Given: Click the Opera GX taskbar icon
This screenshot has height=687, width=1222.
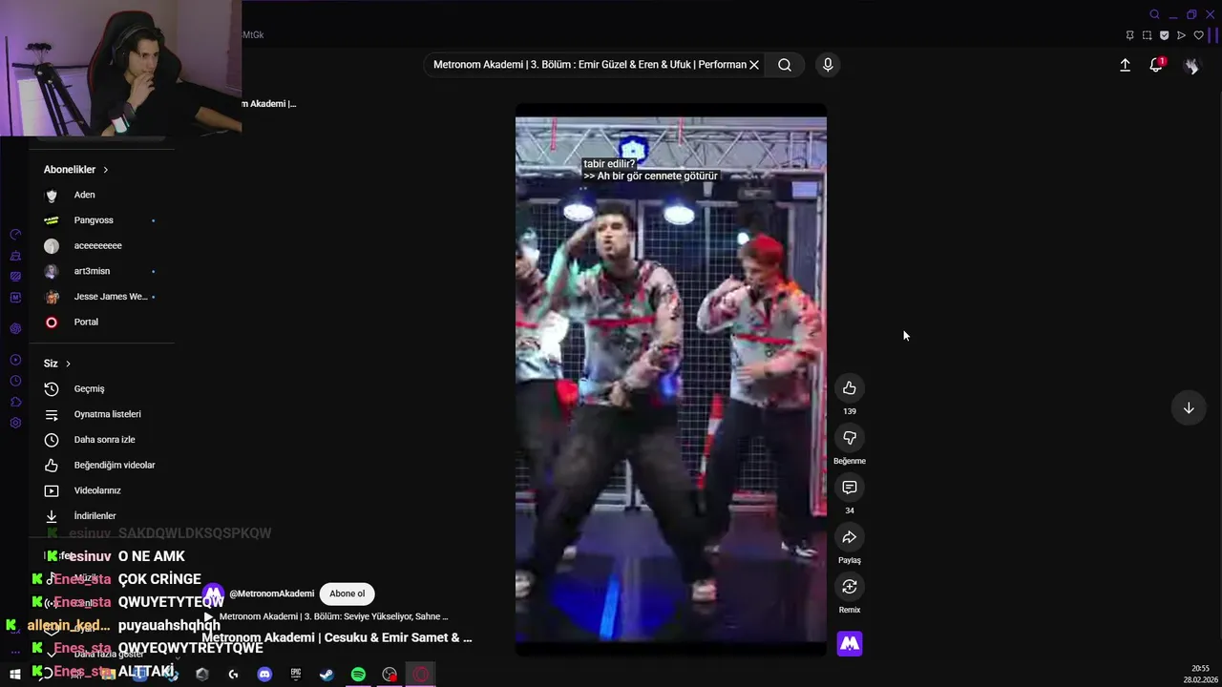Looking at the screenshot, I should [x=420, y=674].
